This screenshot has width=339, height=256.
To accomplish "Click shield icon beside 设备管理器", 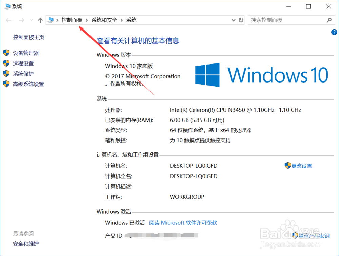I will tap(6, 53).
